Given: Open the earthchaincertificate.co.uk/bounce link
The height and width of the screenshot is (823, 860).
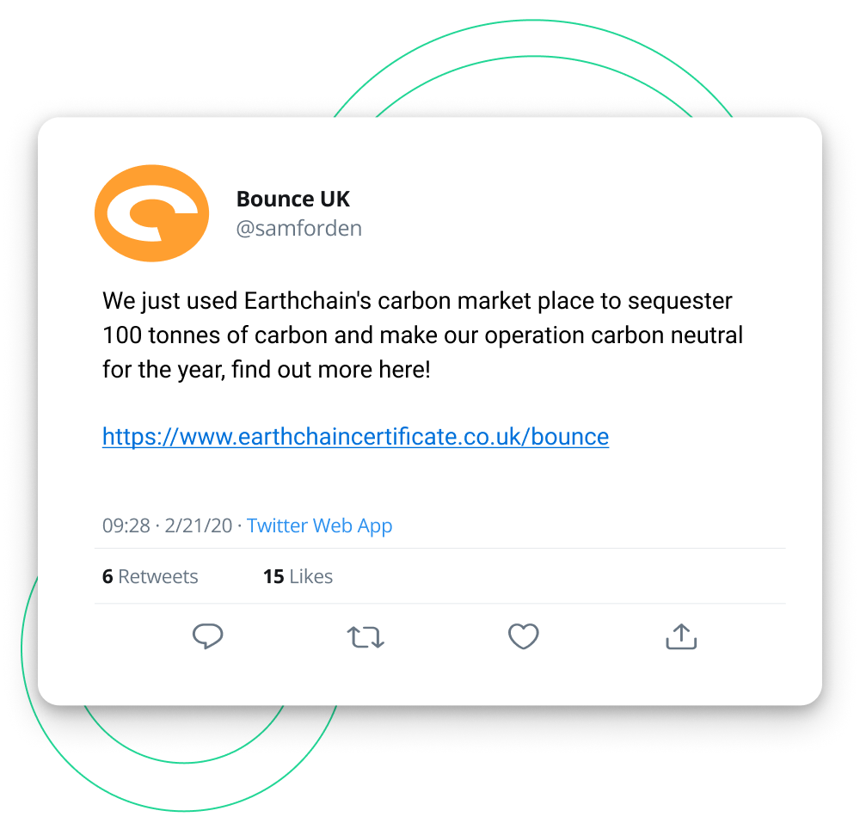Looking at the screenshot, I should coord(355,436).
